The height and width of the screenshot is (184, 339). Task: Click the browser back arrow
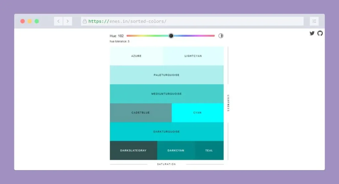[59, 21]
